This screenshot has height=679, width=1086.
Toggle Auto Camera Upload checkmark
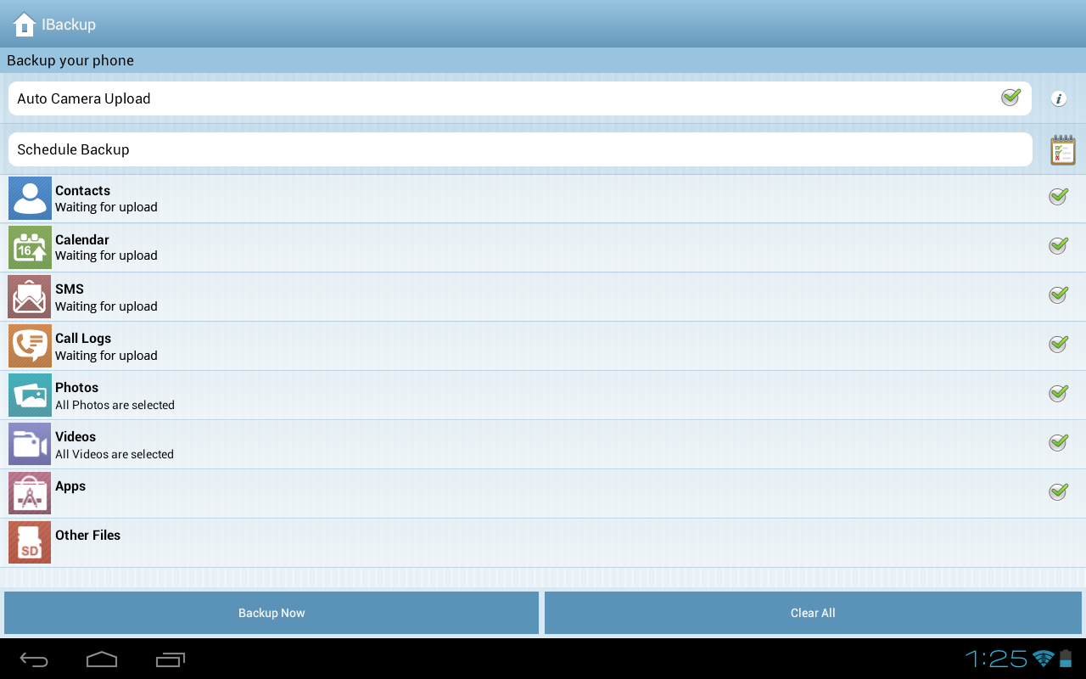pyautogui.click(x=1010, y=98)
